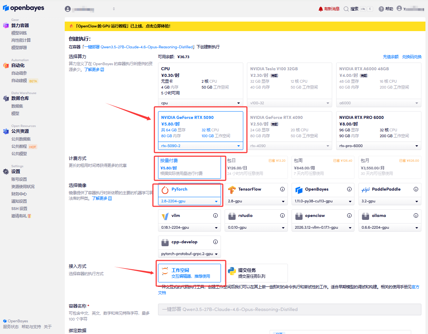Show info for TensorFlow image
Image resolution: width=428 pixels, height=334 pixels.
tap(282, 189)
